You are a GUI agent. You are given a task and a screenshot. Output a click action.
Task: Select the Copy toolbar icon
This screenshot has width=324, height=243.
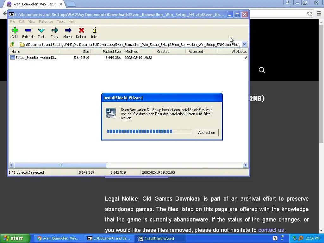click(x=54, y=31)
